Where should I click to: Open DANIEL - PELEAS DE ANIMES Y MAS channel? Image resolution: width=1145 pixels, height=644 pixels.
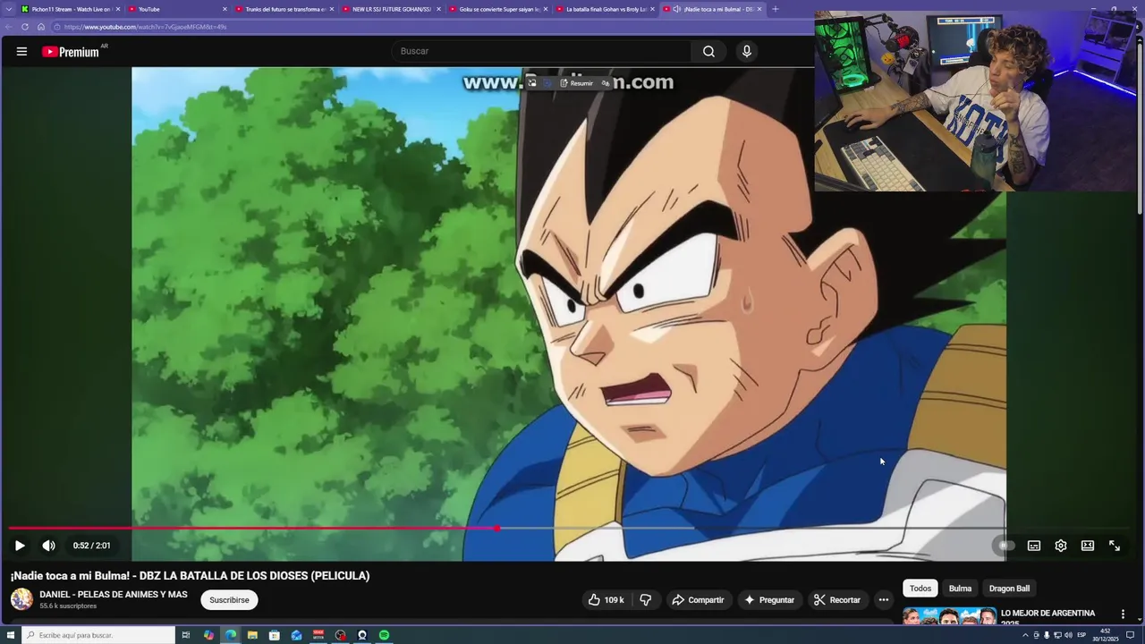pyautogui.click(x=114, y=595)
